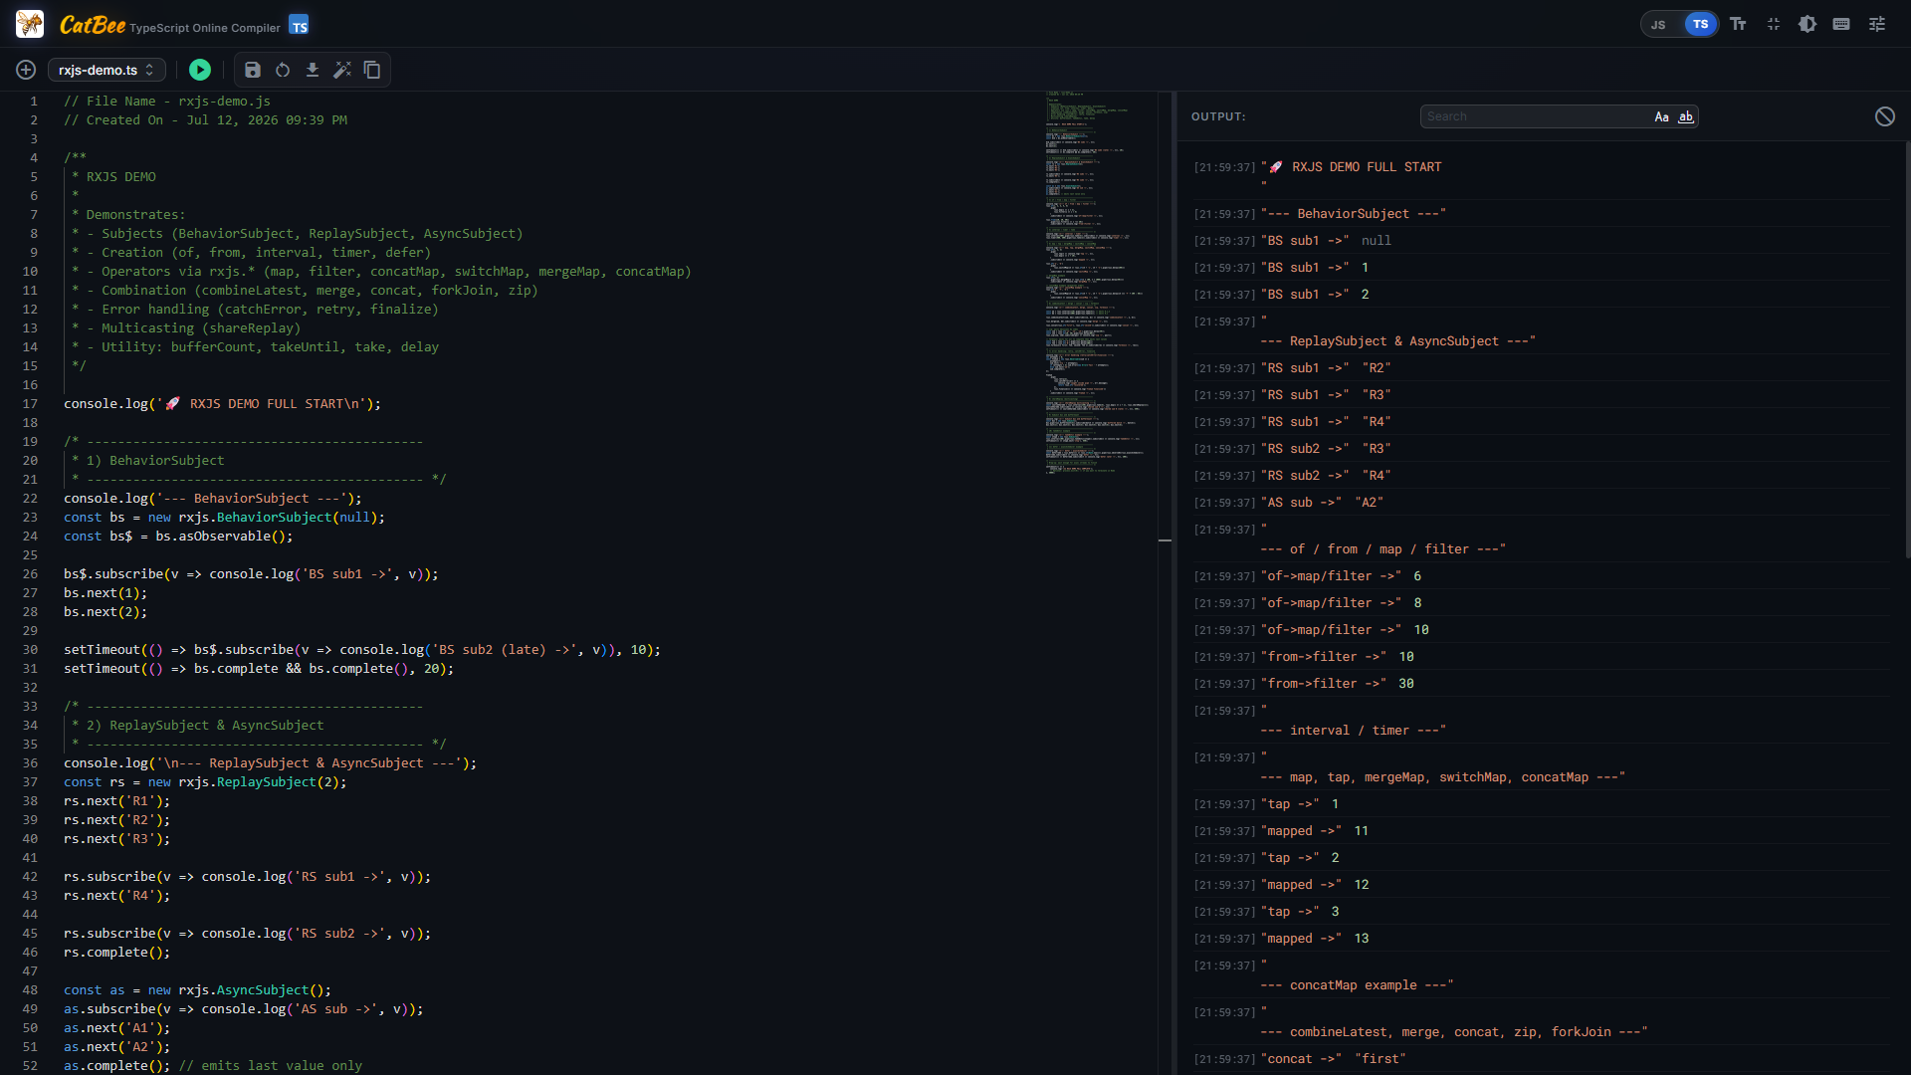This screenshot has width=1911, height=1075.
Task: Click the CatBee bee logo
Action: pyautogui.click(x=30, y=24)
